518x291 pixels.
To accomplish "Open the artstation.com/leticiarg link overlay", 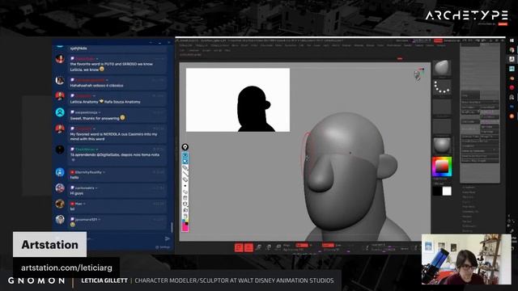I will point(66,268).
